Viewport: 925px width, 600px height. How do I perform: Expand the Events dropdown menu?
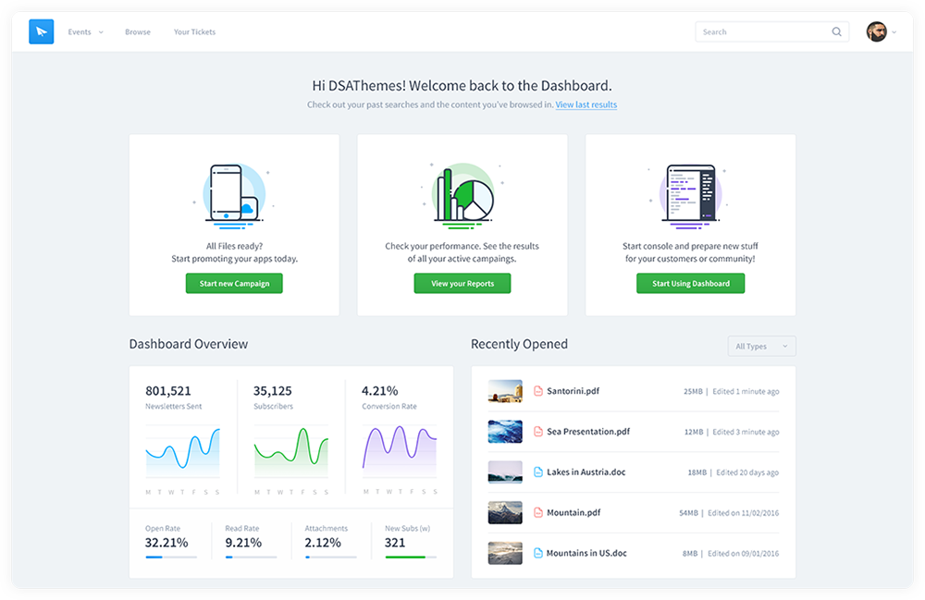[x=84, y=32]
